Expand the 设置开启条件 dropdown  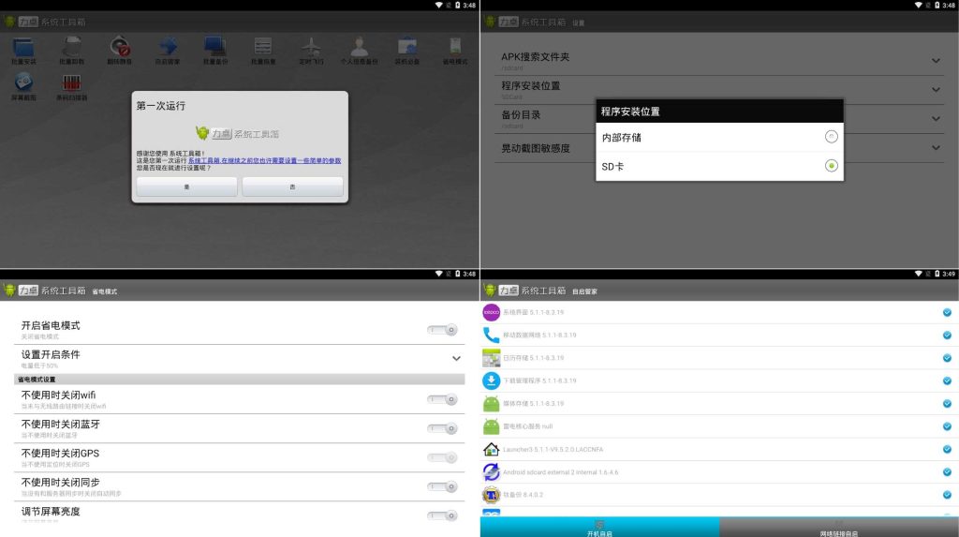[x=456, y=358]
